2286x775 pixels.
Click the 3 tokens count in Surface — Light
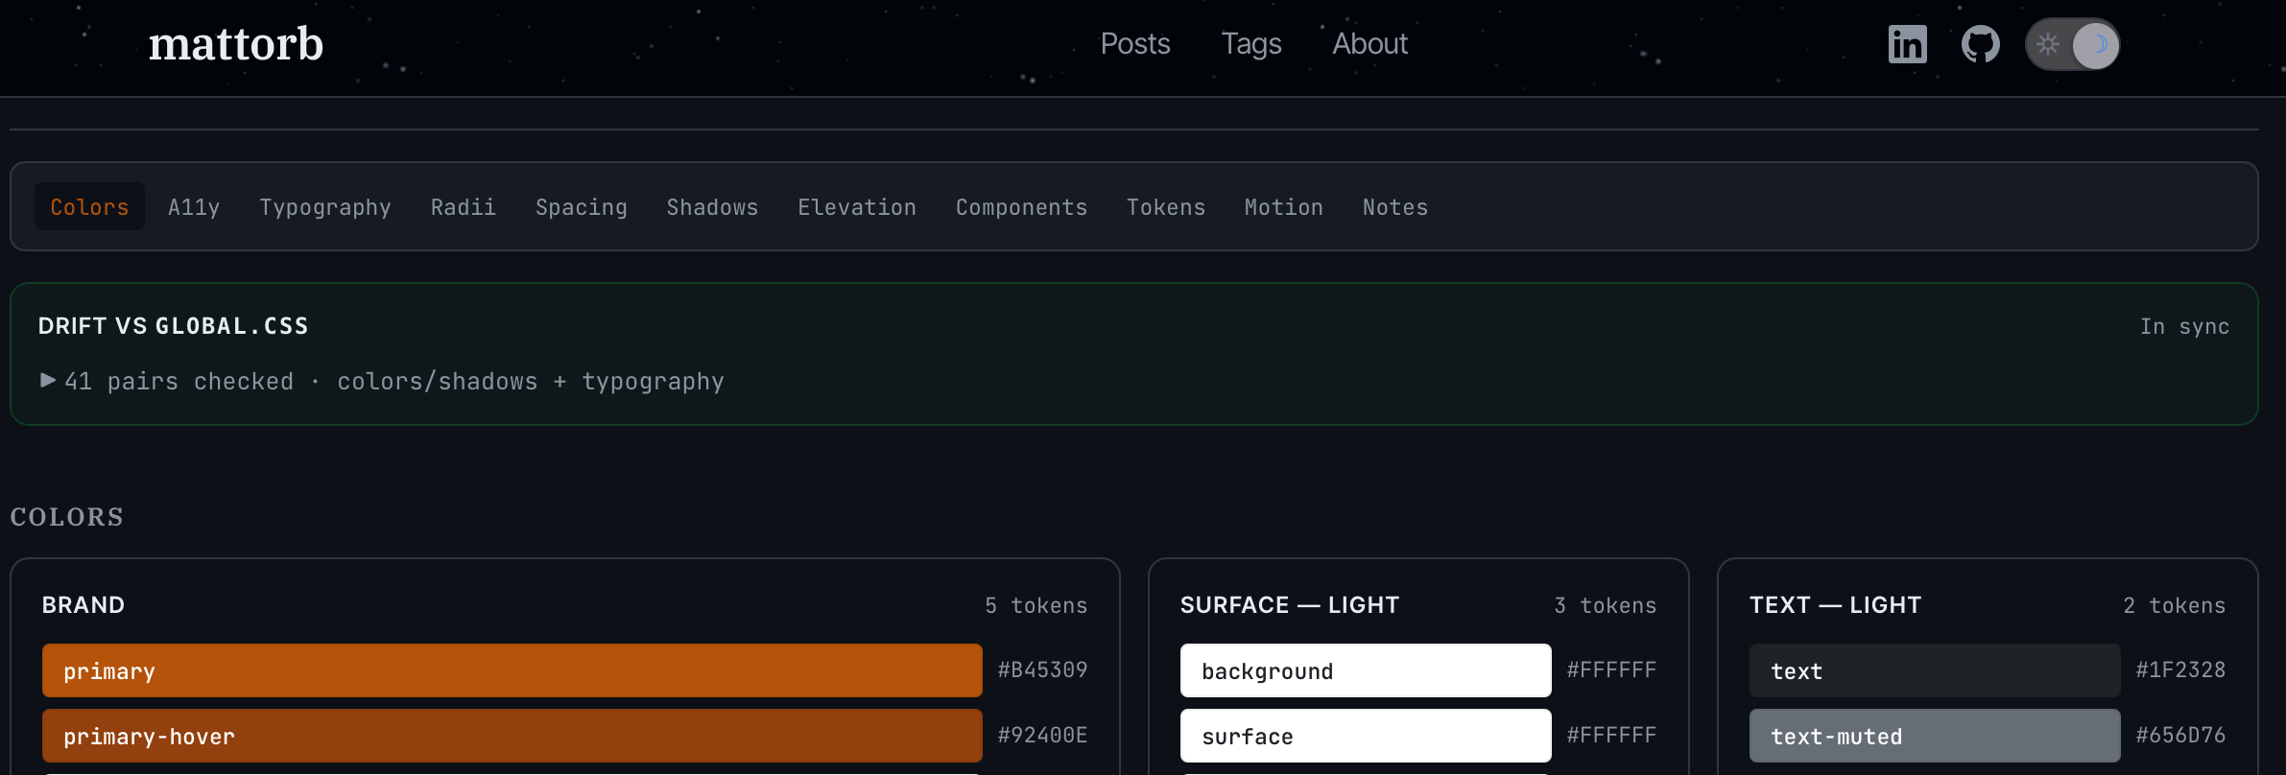pos(1606,605)
